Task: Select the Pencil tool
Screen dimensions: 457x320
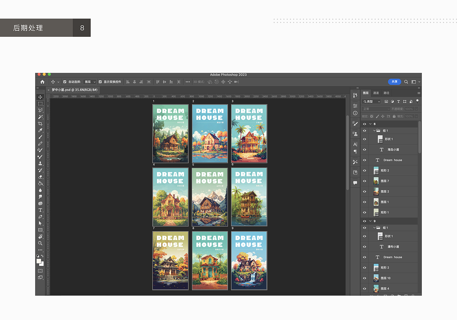Action: coord(40,143)
